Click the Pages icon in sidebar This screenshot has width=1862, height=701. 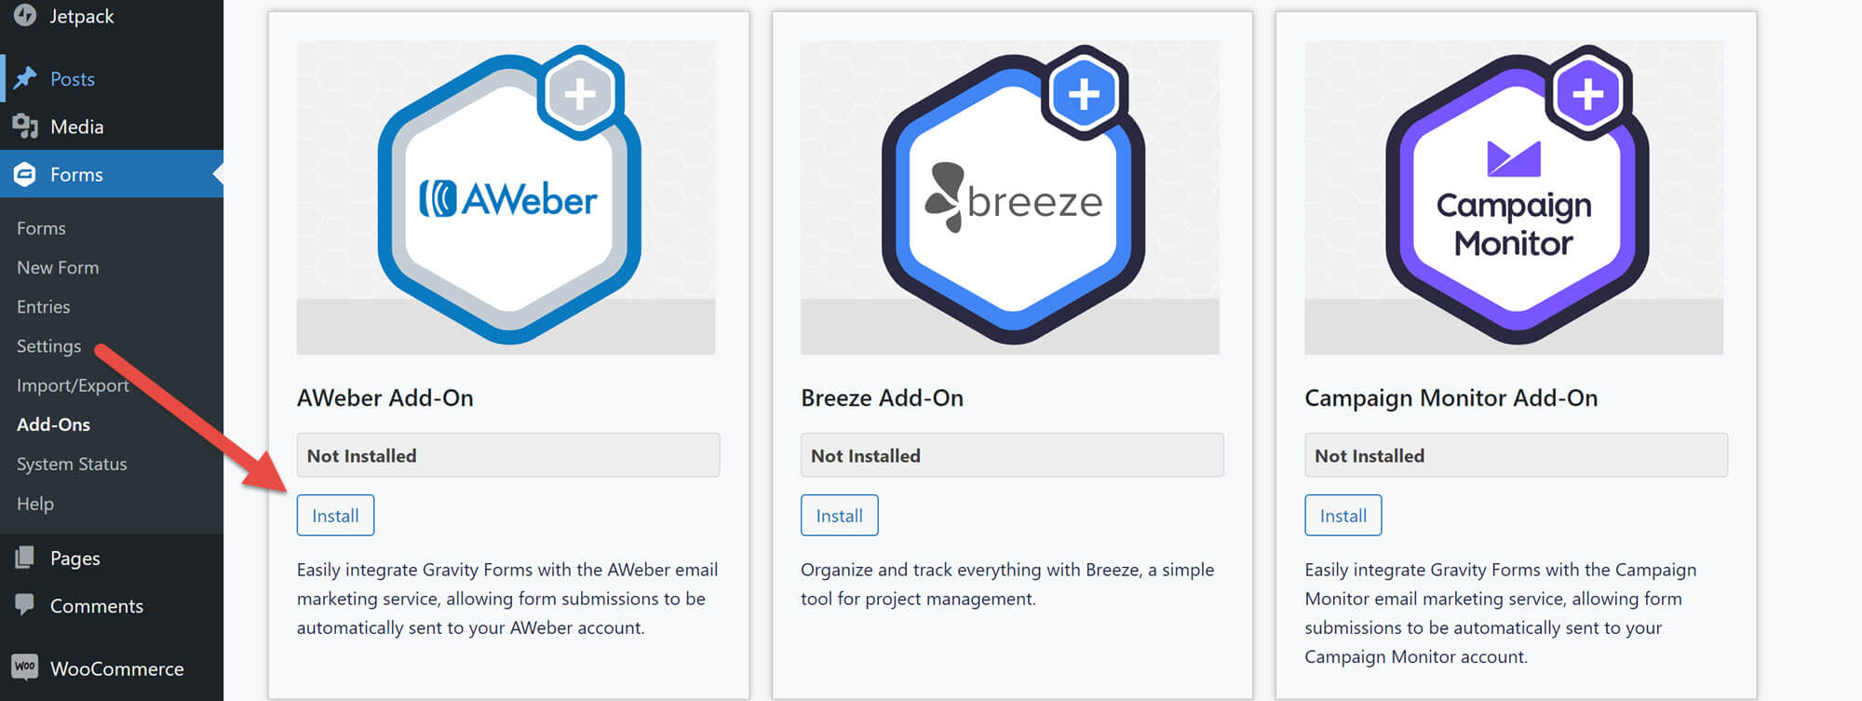tap(25, 558)
